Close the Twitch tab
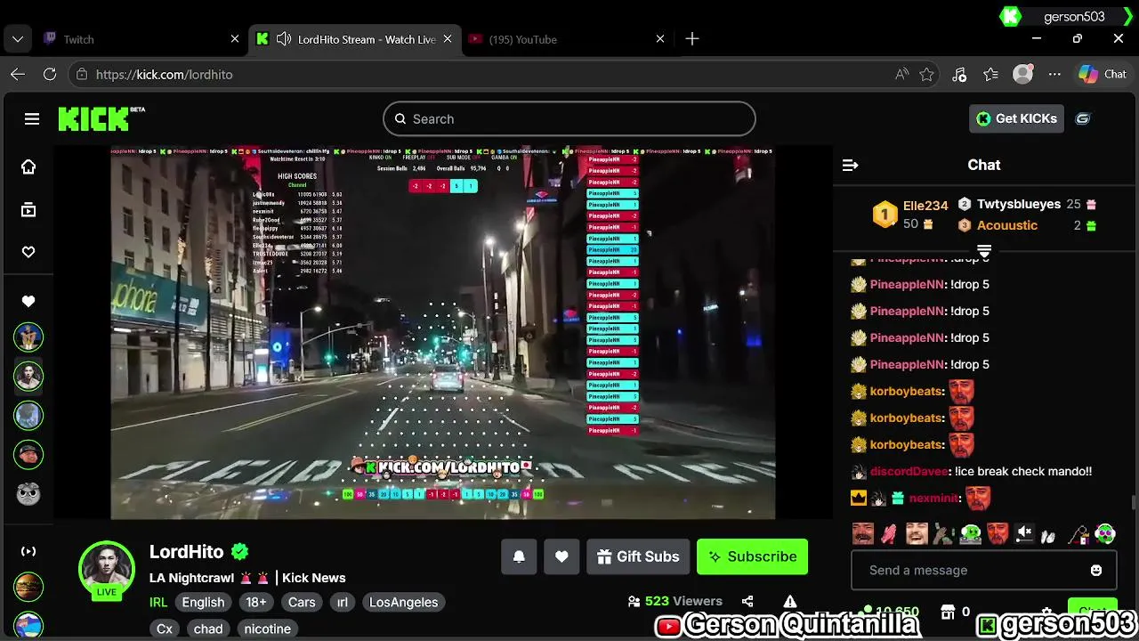1139x641 pixels. coord(235,39)
